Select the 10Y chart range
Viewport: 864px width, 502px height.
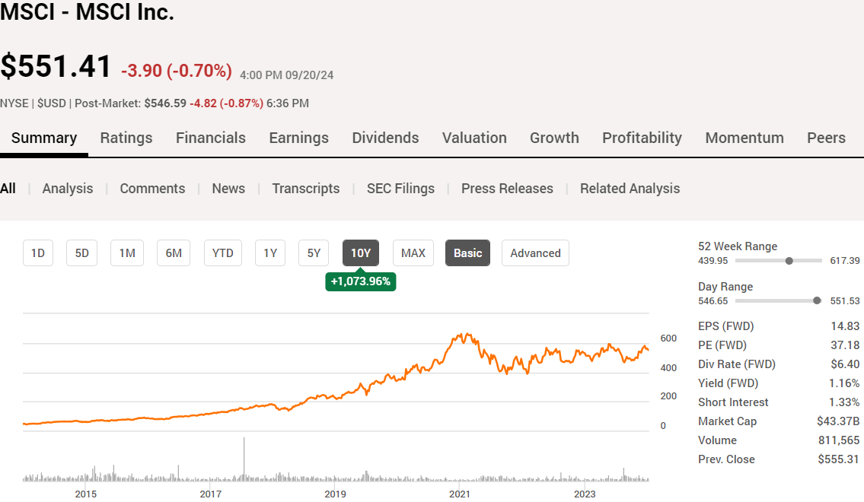tap(361, 253)
